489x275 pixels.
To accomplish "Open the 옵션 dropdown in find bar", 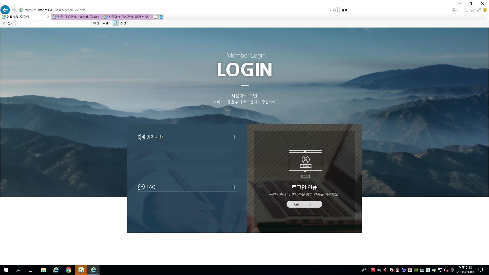I will tap(125, 23).
